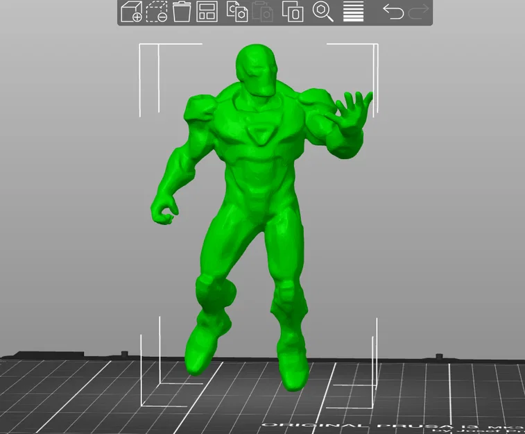Click the Undo arrow
This screenshot has height=434, width=525.
coord(393,12)
